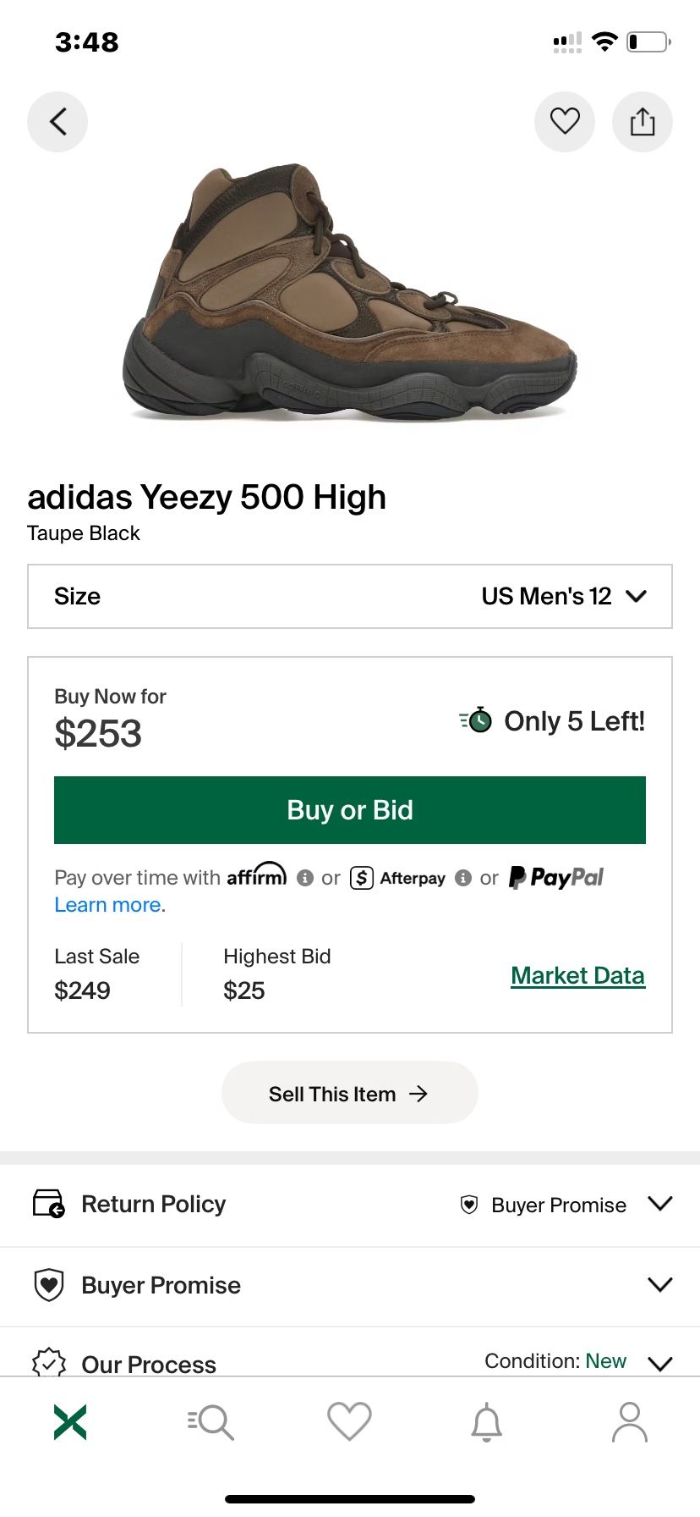Tap the Yeezy 500 High product image
This screenshot has height=1517, width=700.
[x=350, y=292]
